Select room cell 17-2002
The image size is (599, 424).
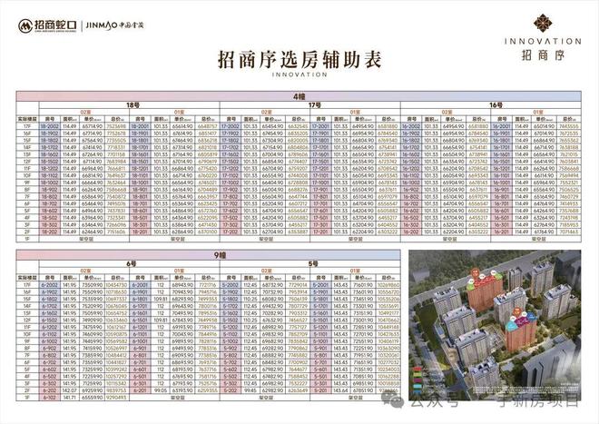pyautogui.click(x=231, y=126)
